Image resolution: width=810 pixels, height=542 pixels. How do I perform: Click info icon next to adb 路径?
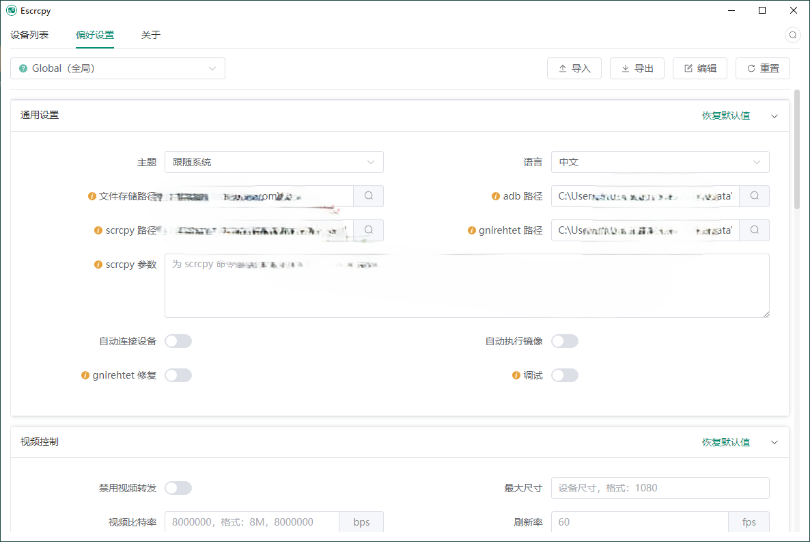495,197
